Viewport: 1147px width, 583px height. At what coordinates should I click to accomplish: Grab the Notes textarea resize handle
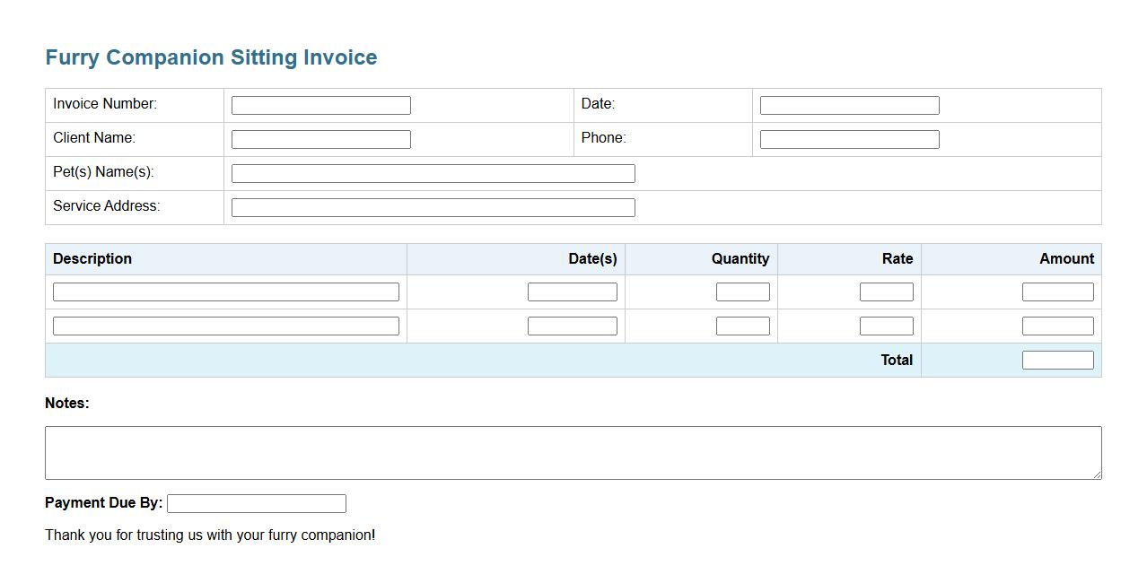pos(1096,474)
